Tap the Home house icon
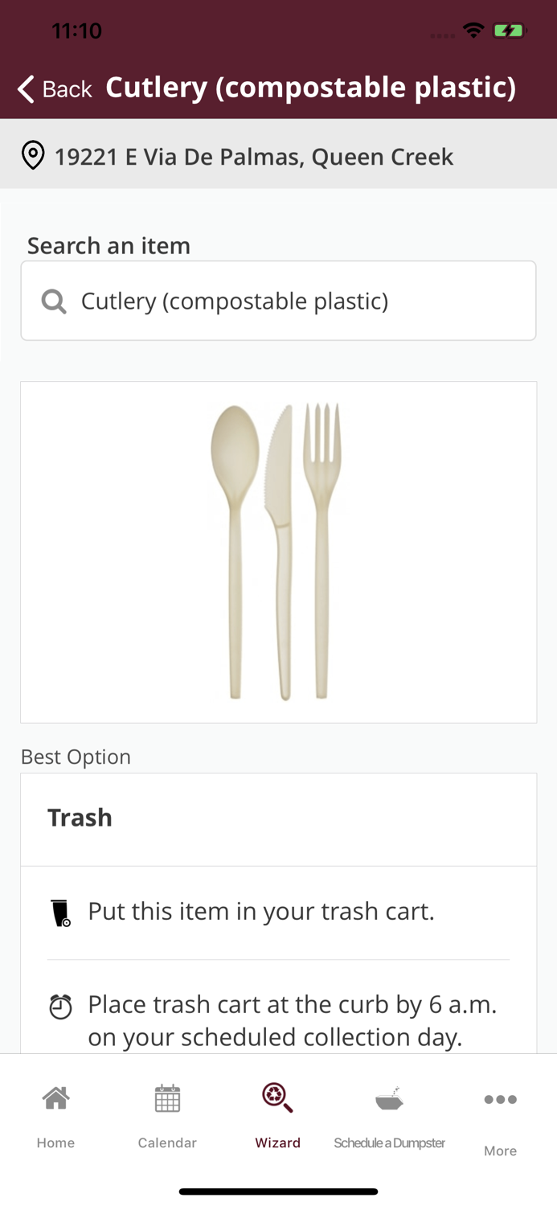This screenshot has width=557, height=1206. coord(55,1097)
